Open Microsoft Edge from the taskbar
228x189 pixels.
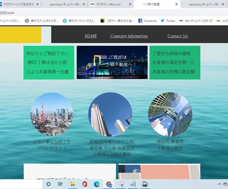click(97, 184)
